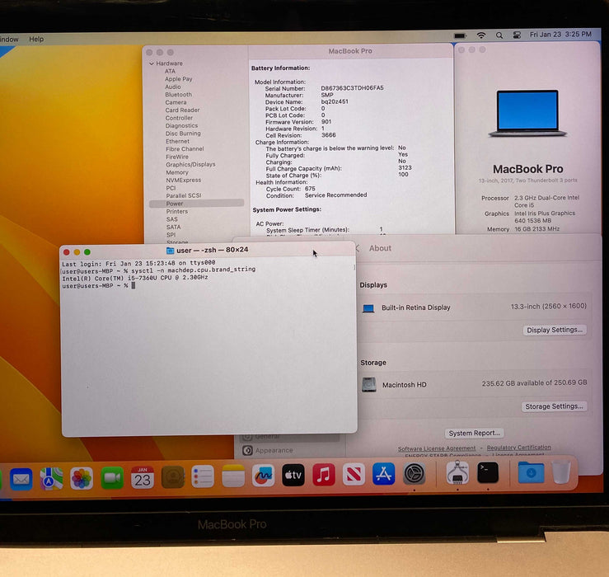
Task: Click Built-in Retina Display icon
Action: [x=368, y=308]
